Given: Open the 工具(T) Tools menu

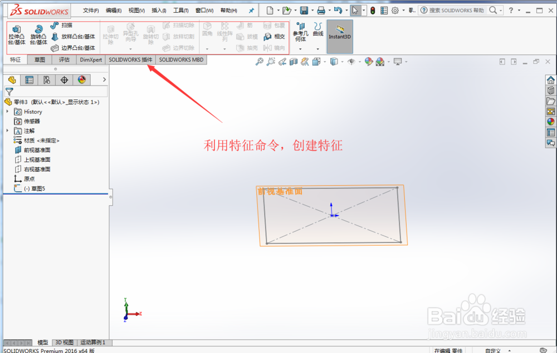Looking at the screenshot, I should coord(181,11).
